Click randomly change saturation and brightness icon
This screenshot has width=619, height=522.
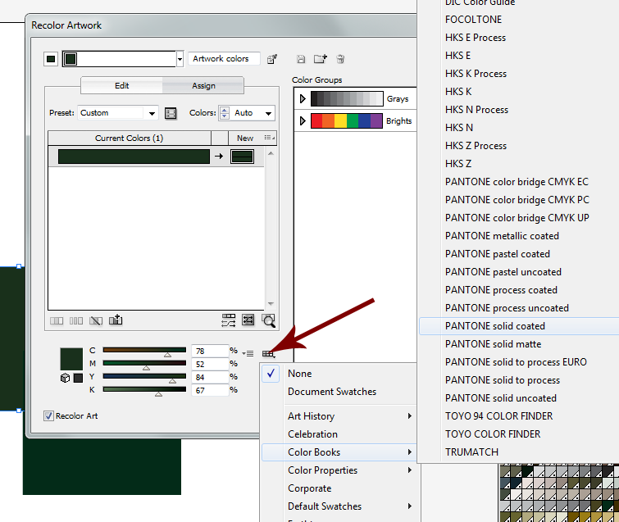pyautogui.click(x=248, y=320)
